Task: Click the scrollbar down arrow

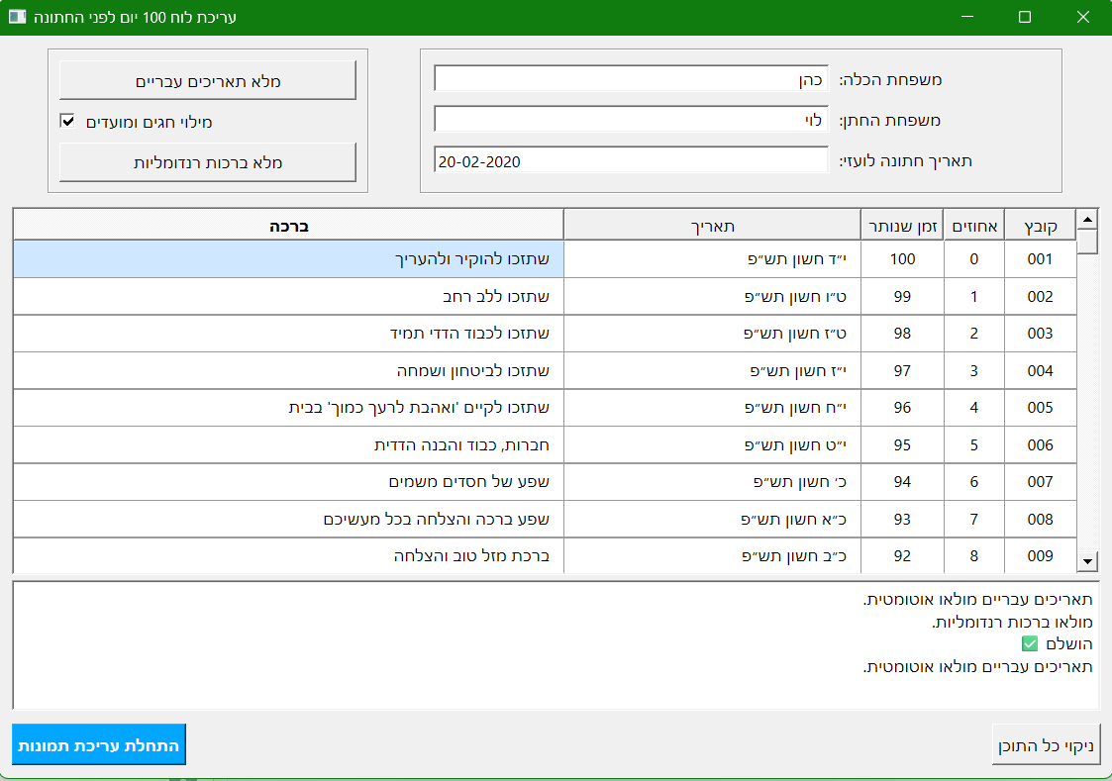Action: pos(1086,560)
